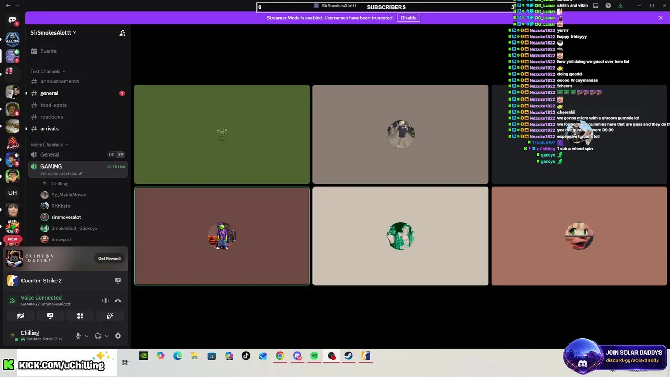The height and width of the screenshot is (377, 670).
Task: Open the general text channel
Action: click(77, 93)
